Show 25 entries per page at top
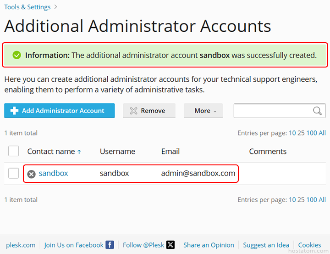The height and width of the screenshot is (254, 330). [x=301, y=133]
